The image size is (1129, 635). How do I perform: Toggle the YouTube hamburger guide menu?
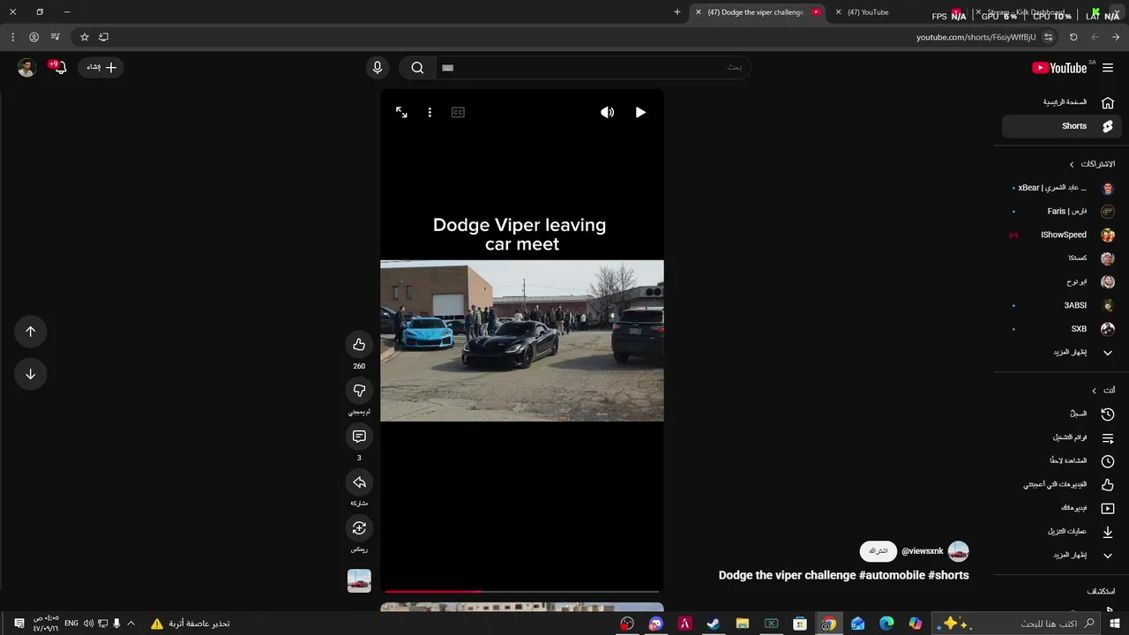pyautogui.click(x=1108, y=68)
